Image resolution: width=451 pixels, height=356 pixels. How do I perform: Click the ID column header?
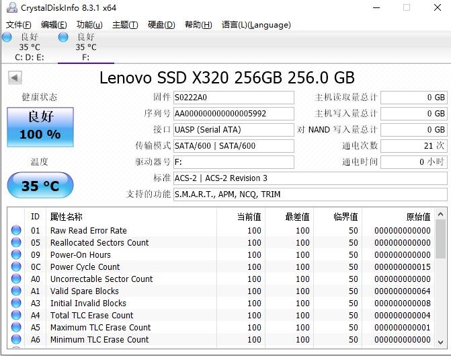tap(35, 216)
